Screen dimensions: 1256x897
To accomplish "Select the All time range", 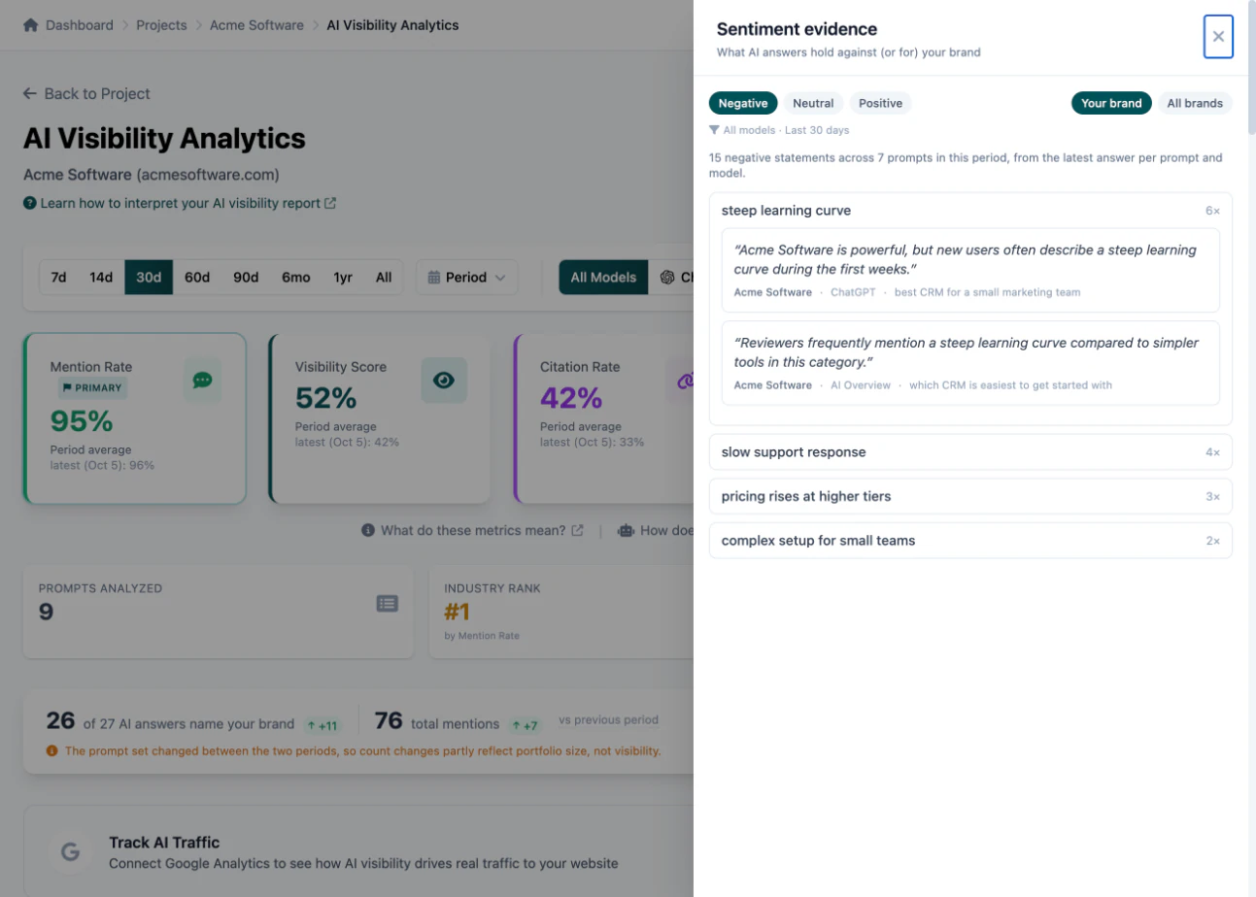I will point(384,278).
